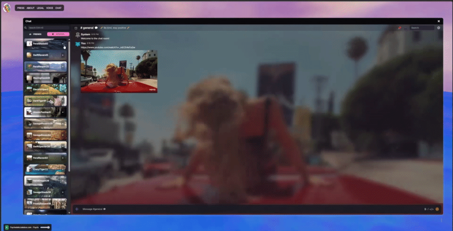Click SwiftRaven45 avatar image
The image size is (453, 231).
point(29,55)
